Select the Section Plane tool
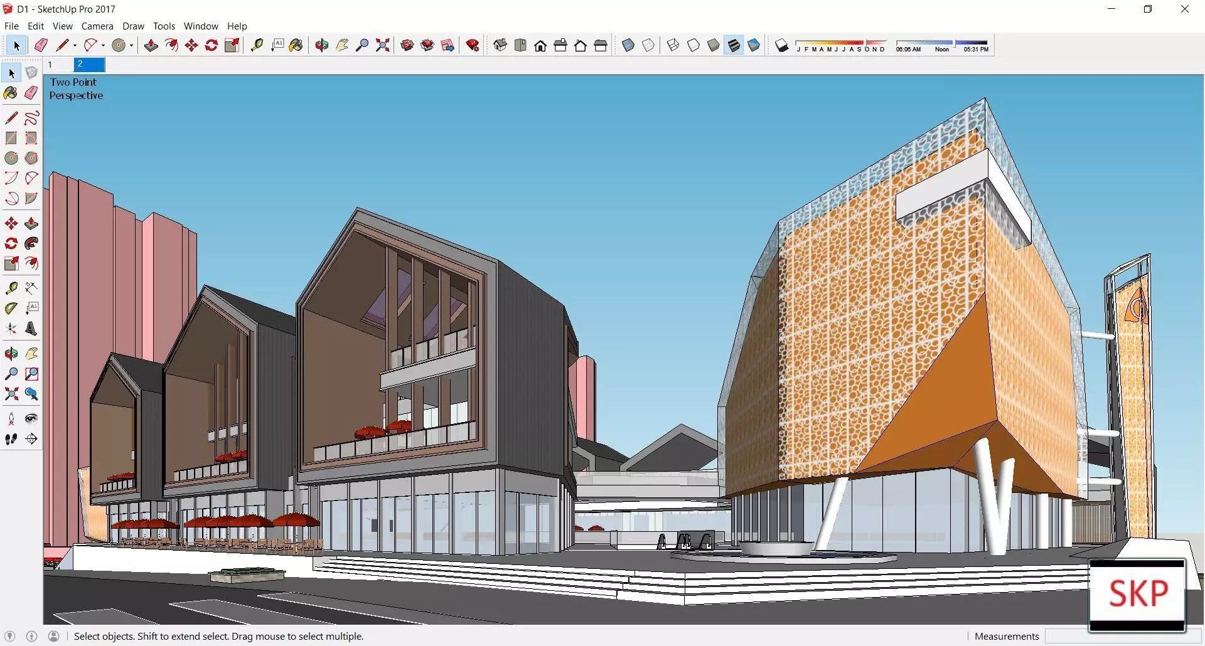Screen dimensions: 1205x646 pos(31,439)
